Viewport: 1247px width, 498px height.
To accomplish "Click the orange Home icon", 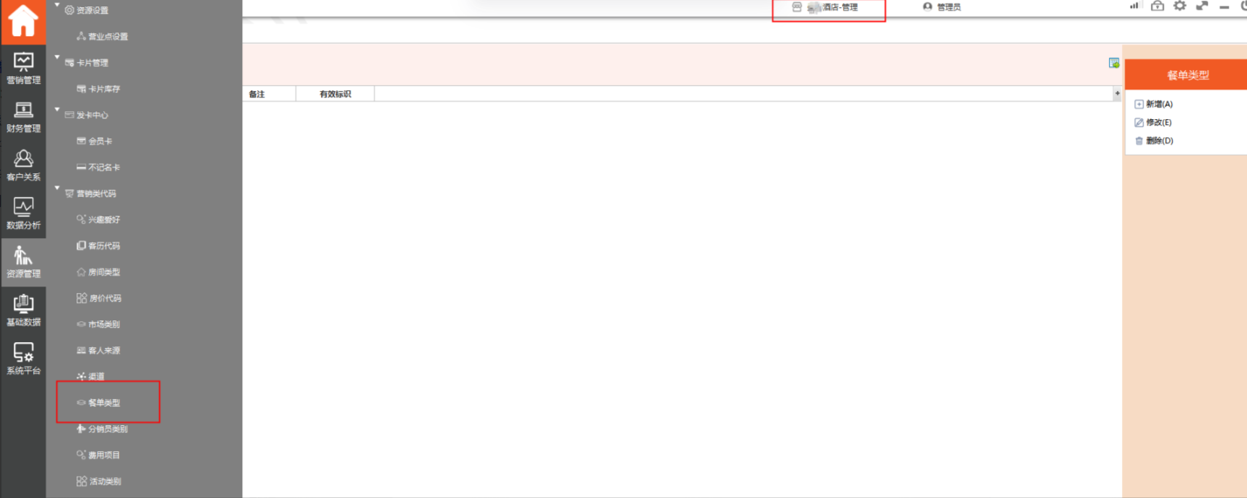I will click(23, 21).
